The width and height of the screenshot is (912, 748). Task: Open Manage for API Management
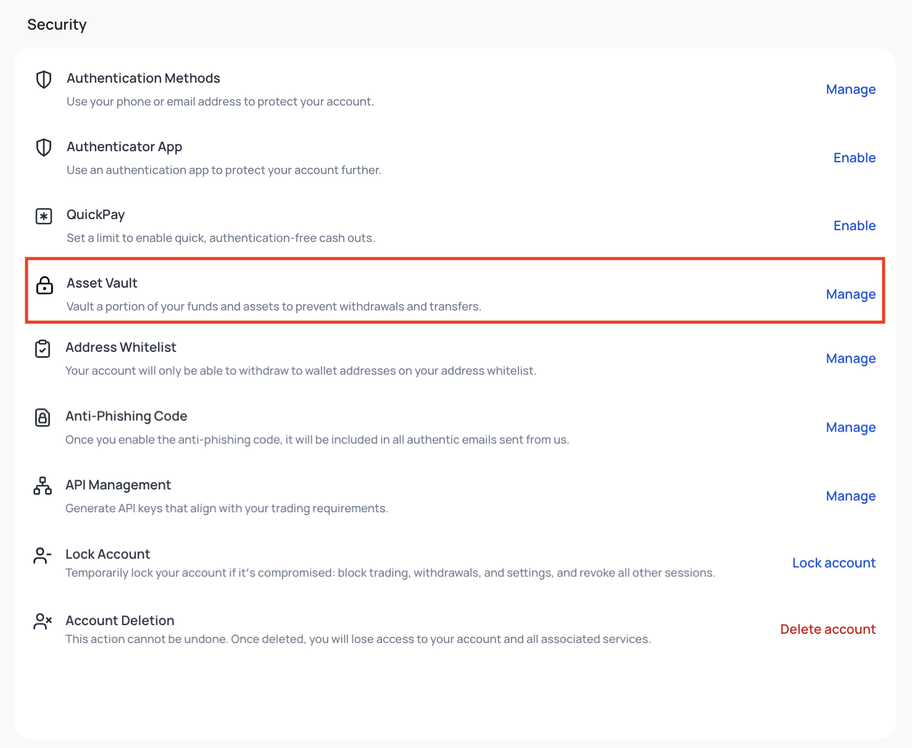tap(851, 496)
